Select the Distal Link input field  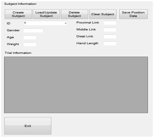tap(110, 37)
